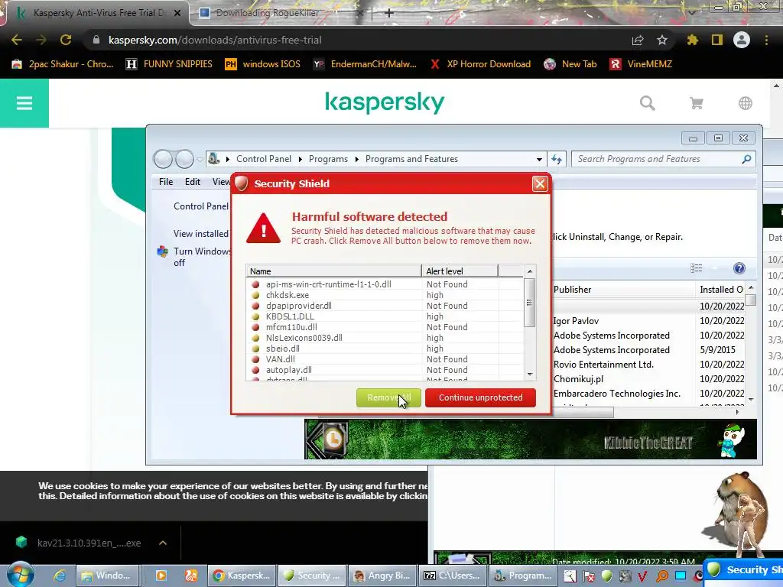Screen dimensions: 783x587
Task: Switch to the 7-Zip C:\Users taskbar button
Action: pos(453,576)
